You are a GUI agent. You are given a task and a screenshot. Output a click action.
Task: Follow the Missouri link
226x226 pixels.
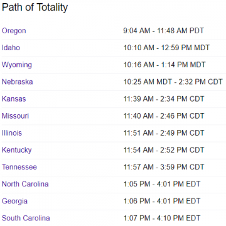click(15, 116)
